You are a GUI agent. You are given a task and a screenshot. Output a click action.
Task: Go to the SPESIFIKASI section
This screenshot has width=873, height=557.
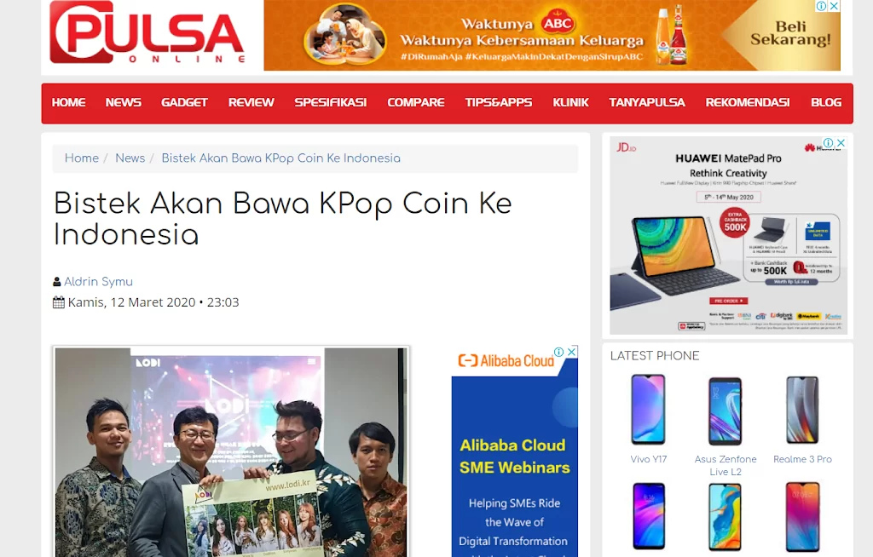point(331,103)
